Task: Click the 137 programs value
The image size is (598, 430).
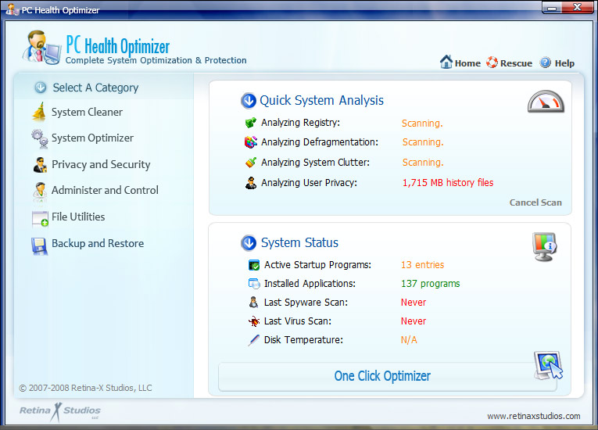Action: coord(430,284)
